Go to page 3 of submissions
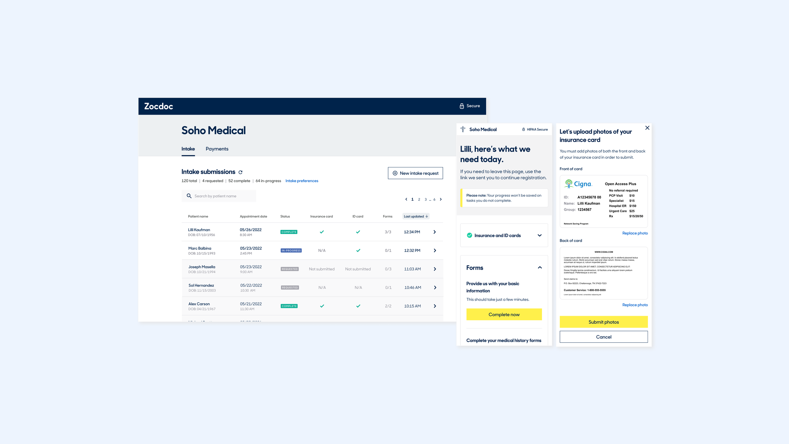 click(426, 199)
